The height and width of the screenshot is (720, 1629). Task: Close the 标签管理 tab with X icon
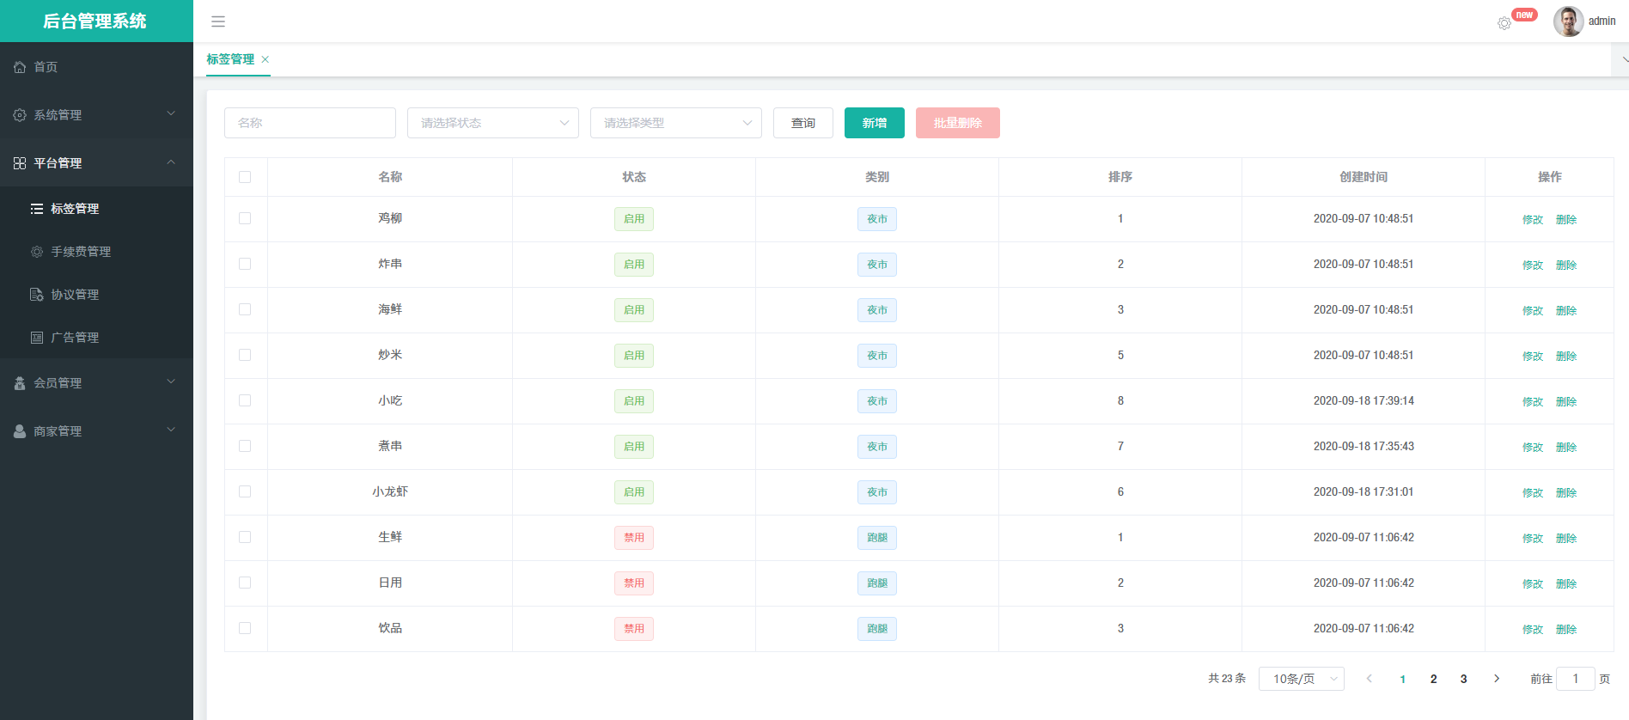pyautogui.click(x=265, y=59)
